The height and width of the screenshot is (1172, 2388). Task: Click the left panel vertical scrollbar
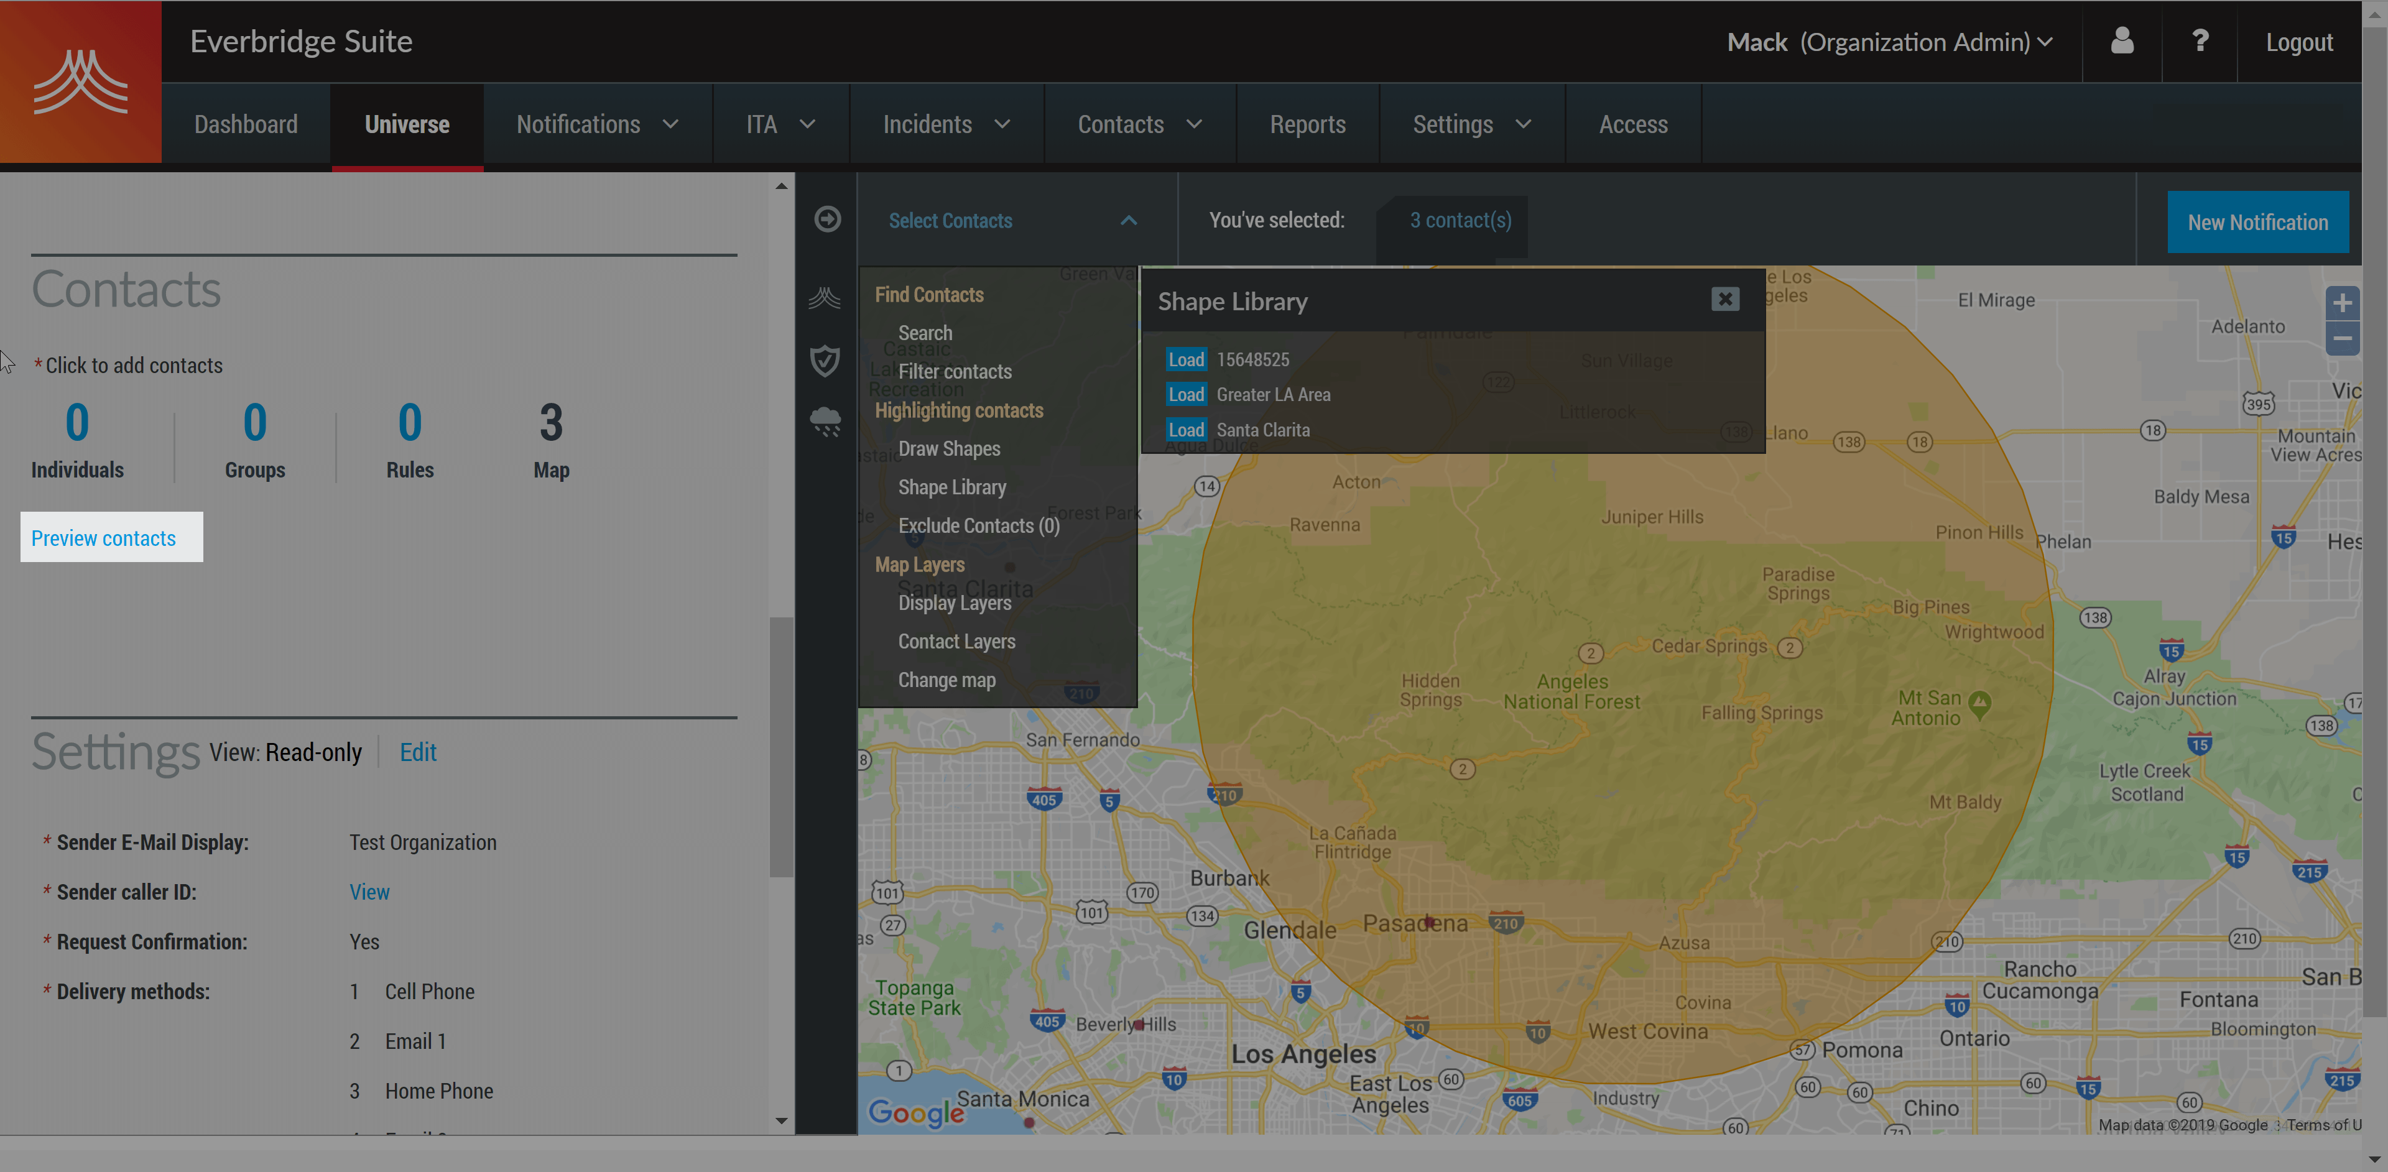[780, 746]
